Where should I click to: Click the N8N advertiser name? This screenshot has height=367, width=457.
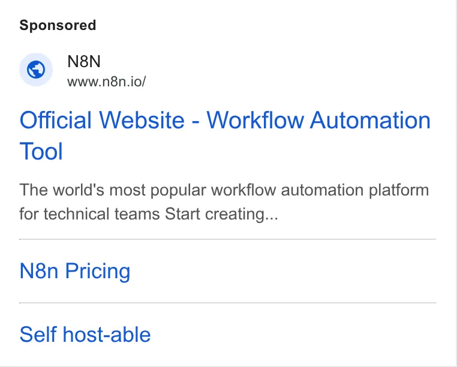pyautogui.click(x=84, y=62)
